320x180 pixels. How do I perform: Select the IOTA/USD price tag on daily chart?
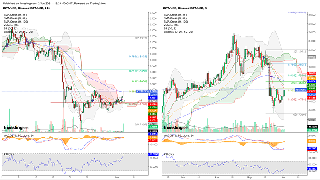(301, 90)
